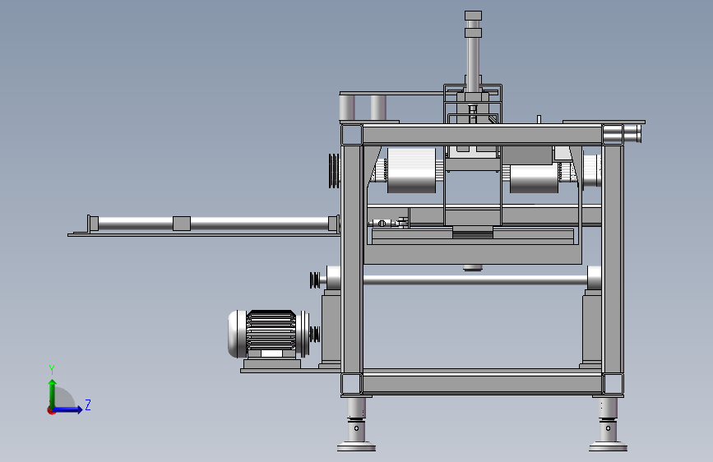This screenshot has height=462, width=713.
Task: Pick the small square block on the left rod
Action: pos(182,224)
